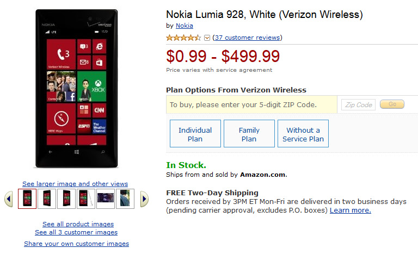Click the Go button next to Zip Code

[x=392, y=104]
